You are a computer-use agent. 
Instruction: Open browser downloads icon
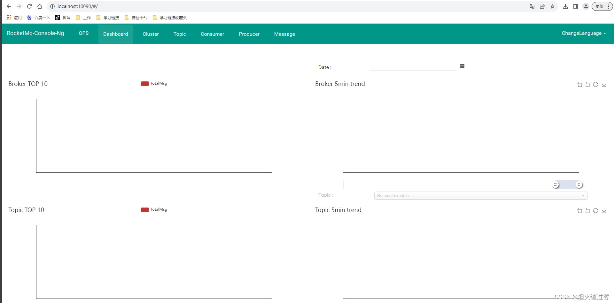[565, 6]
